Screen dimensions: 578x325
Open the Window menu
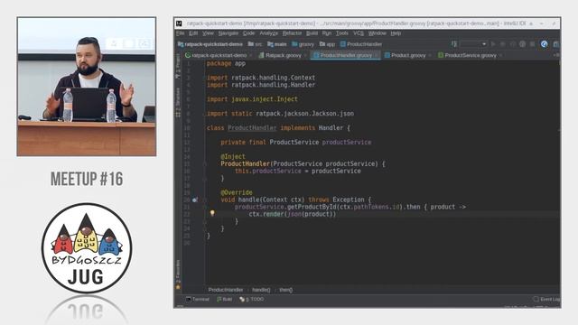(378, 33)
